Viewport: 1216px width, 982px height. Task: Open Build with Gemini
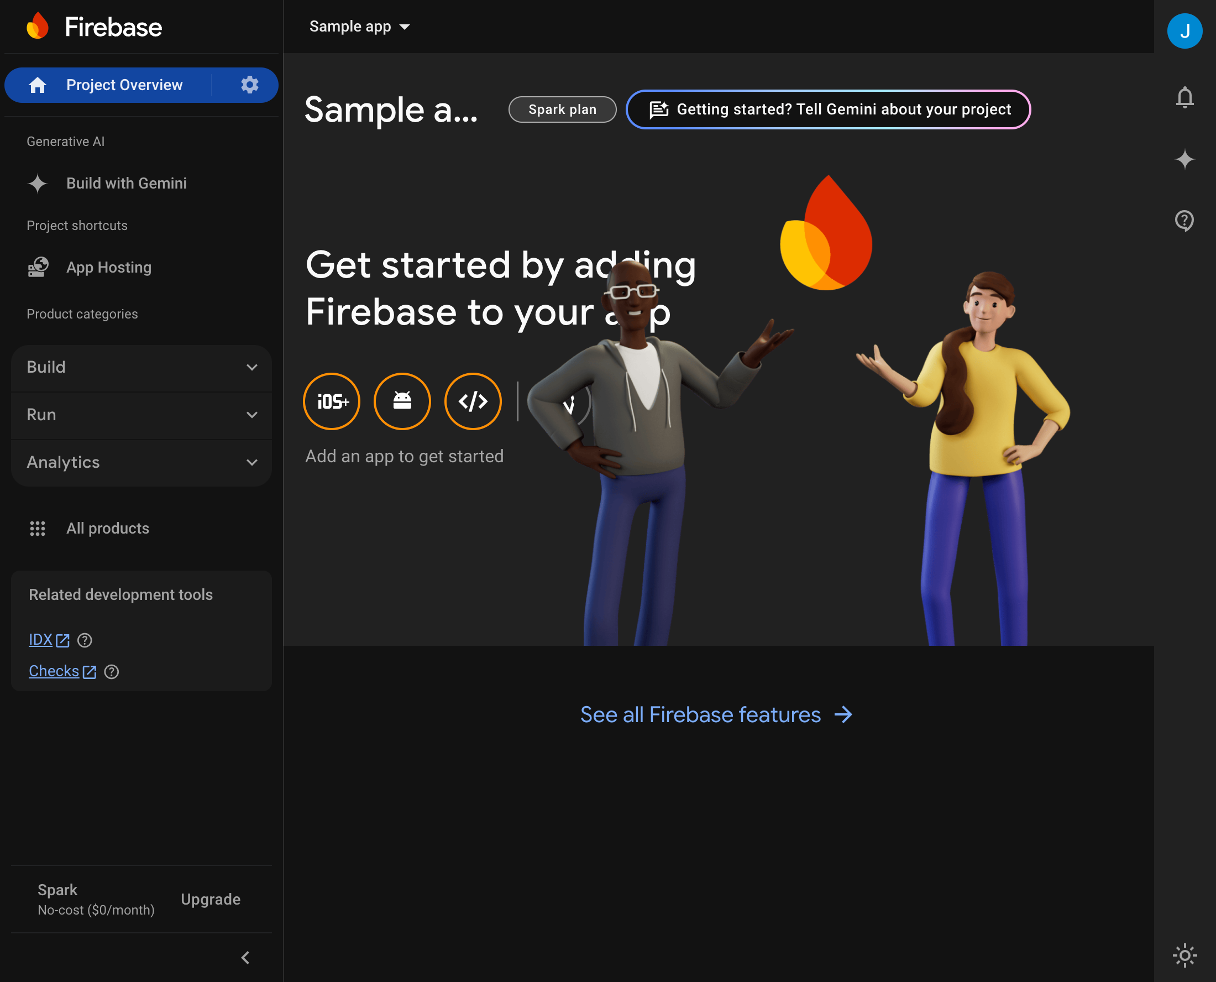[125, 182]
